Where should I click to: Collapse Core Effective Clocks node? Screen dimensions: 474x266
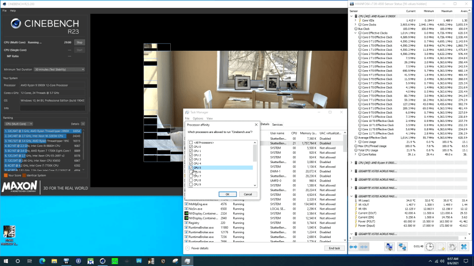[355, 33]
